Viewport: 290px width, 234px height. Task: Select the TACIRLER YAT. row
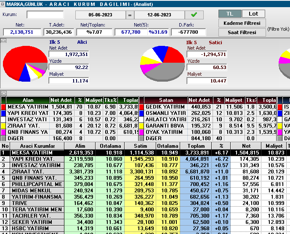tap(145, 215)
